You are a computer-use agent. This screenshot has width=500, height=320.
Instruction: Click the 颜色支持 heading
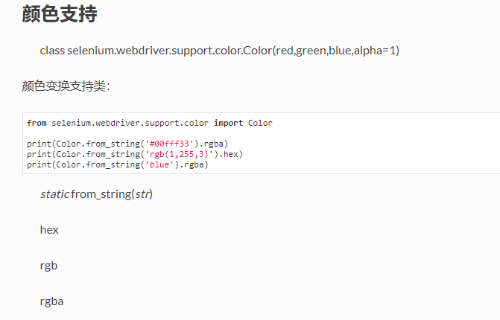tap(60, 14)
